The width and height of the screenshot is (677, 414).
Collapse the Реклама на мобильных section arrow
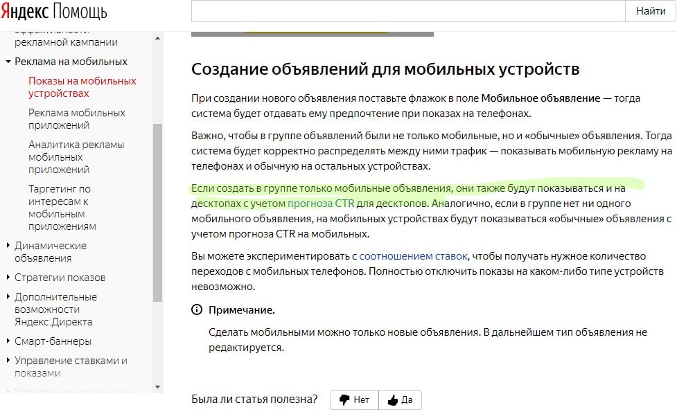click(8, 62)
